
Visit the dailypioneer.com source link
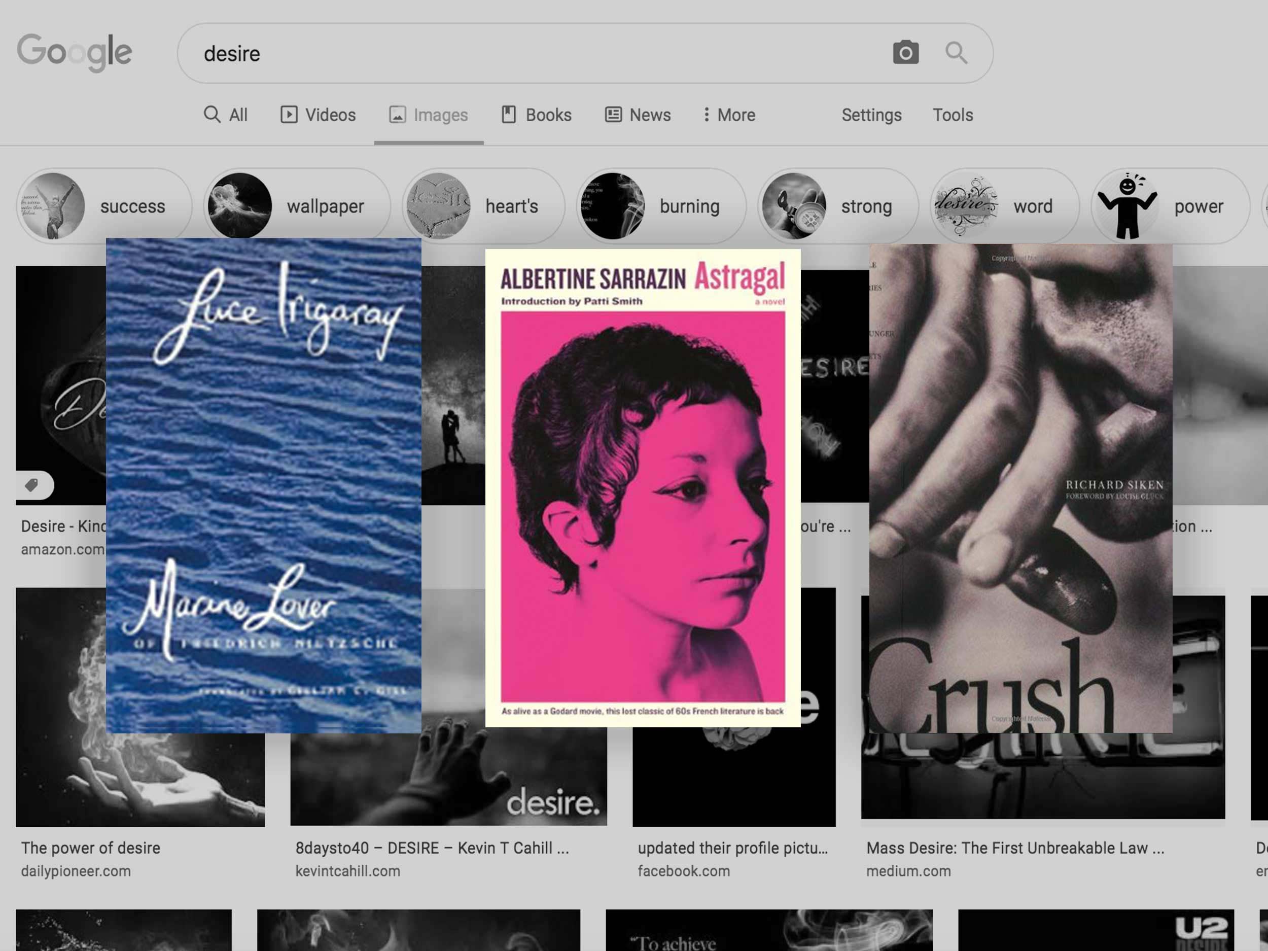pos(76,871)
